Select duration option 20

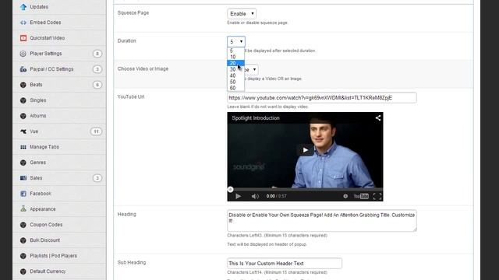click(x=235, y=63)
